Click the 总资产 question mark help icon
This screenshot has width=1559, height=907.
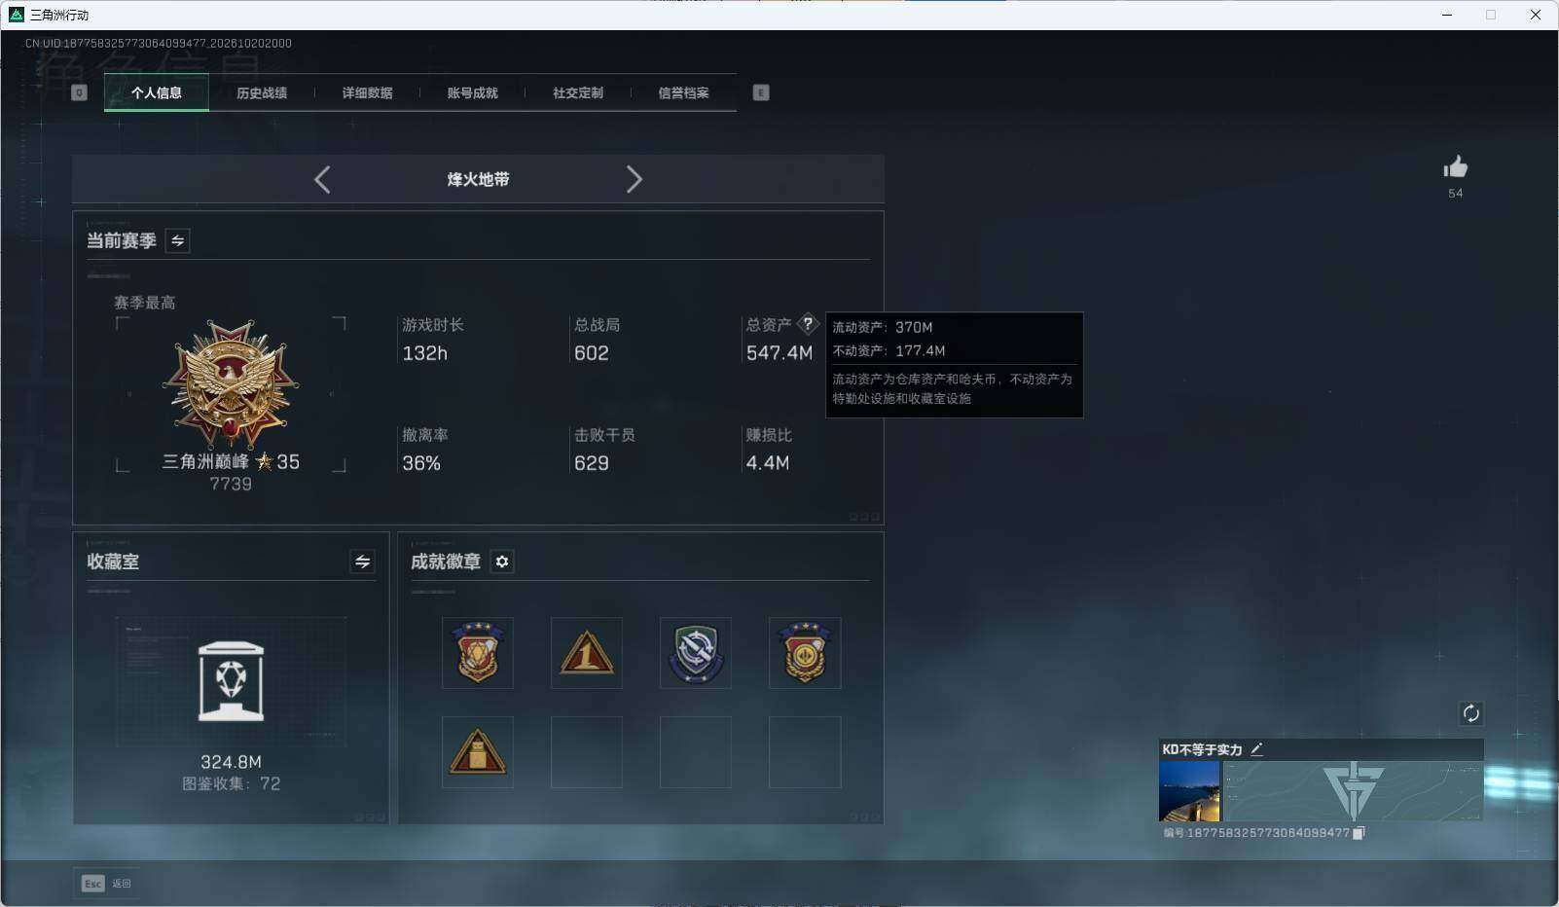click(807, 324)
